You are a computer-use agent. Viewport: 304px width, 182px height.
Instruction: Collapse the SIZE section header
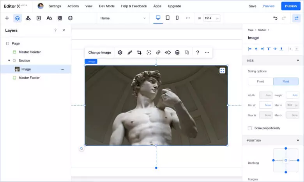298,60
